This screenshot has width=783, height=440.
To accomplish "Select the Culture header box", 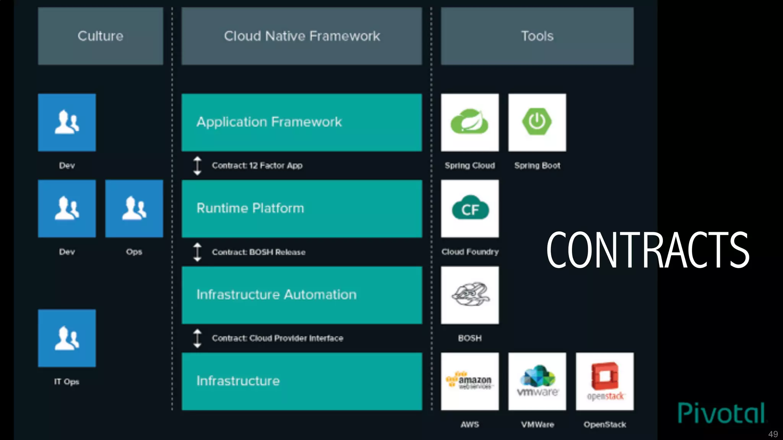I will coord(100,36).
